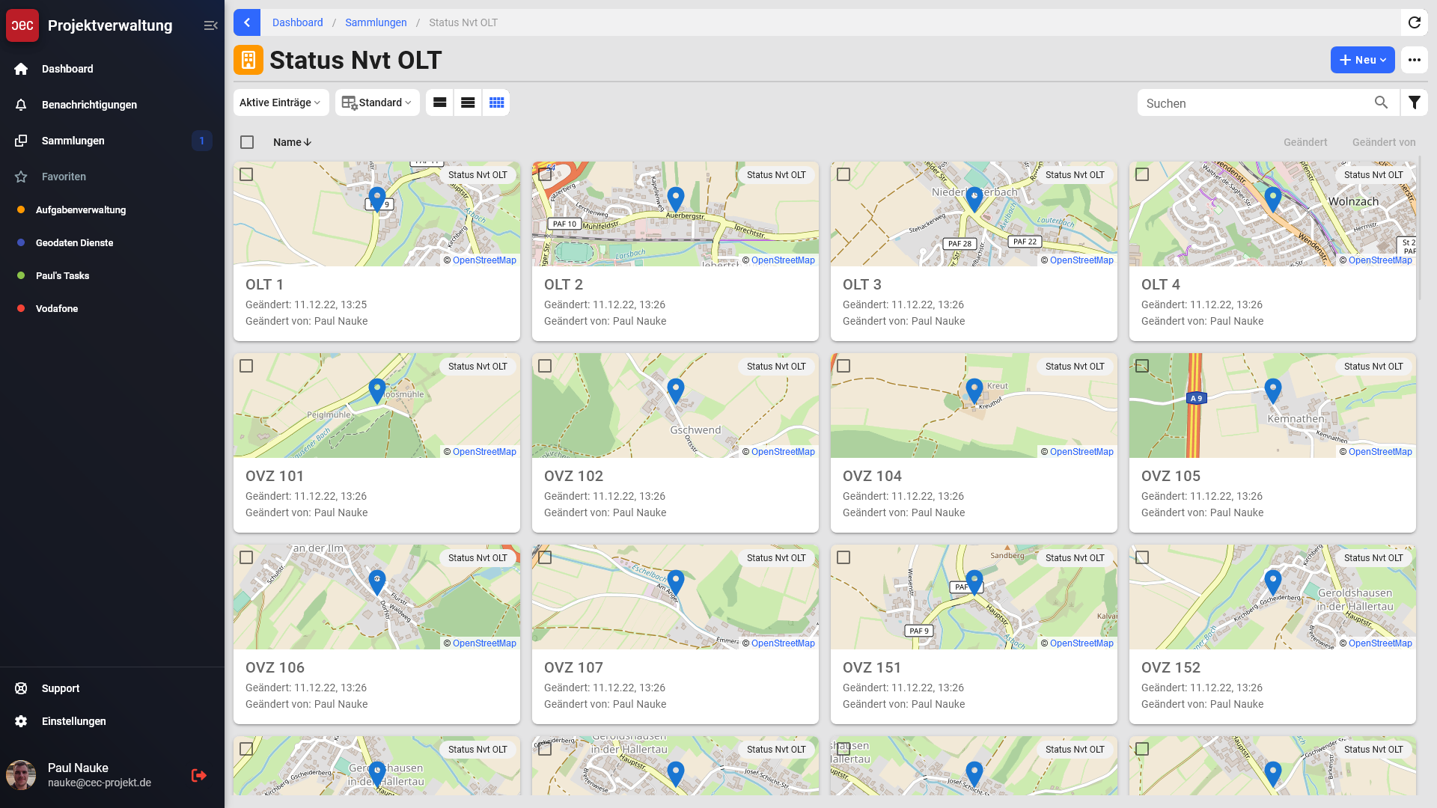Click into the Suchen search field
This screenshot has width=1437, height=808.
pyautogui.click(x=1254, y=103)
